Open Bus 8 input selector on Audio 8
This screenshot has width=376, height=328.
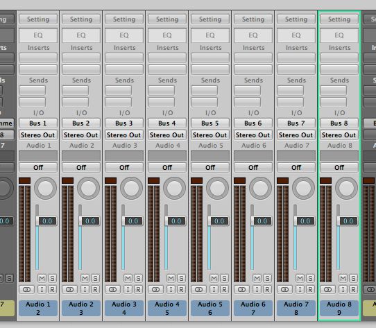(x=339, y=123)
